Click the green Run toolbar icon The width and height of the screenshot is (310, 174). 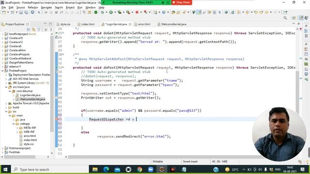(x=111, y=12)
